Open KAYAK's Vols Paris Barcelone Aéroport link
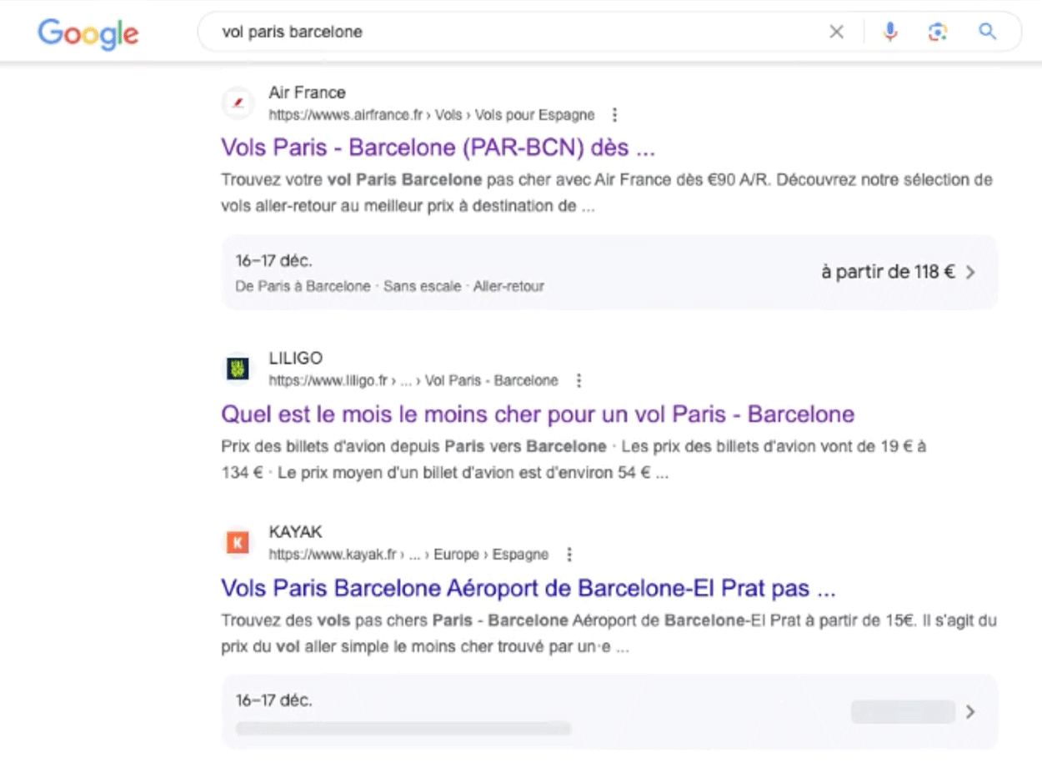 tap(528, 588)
